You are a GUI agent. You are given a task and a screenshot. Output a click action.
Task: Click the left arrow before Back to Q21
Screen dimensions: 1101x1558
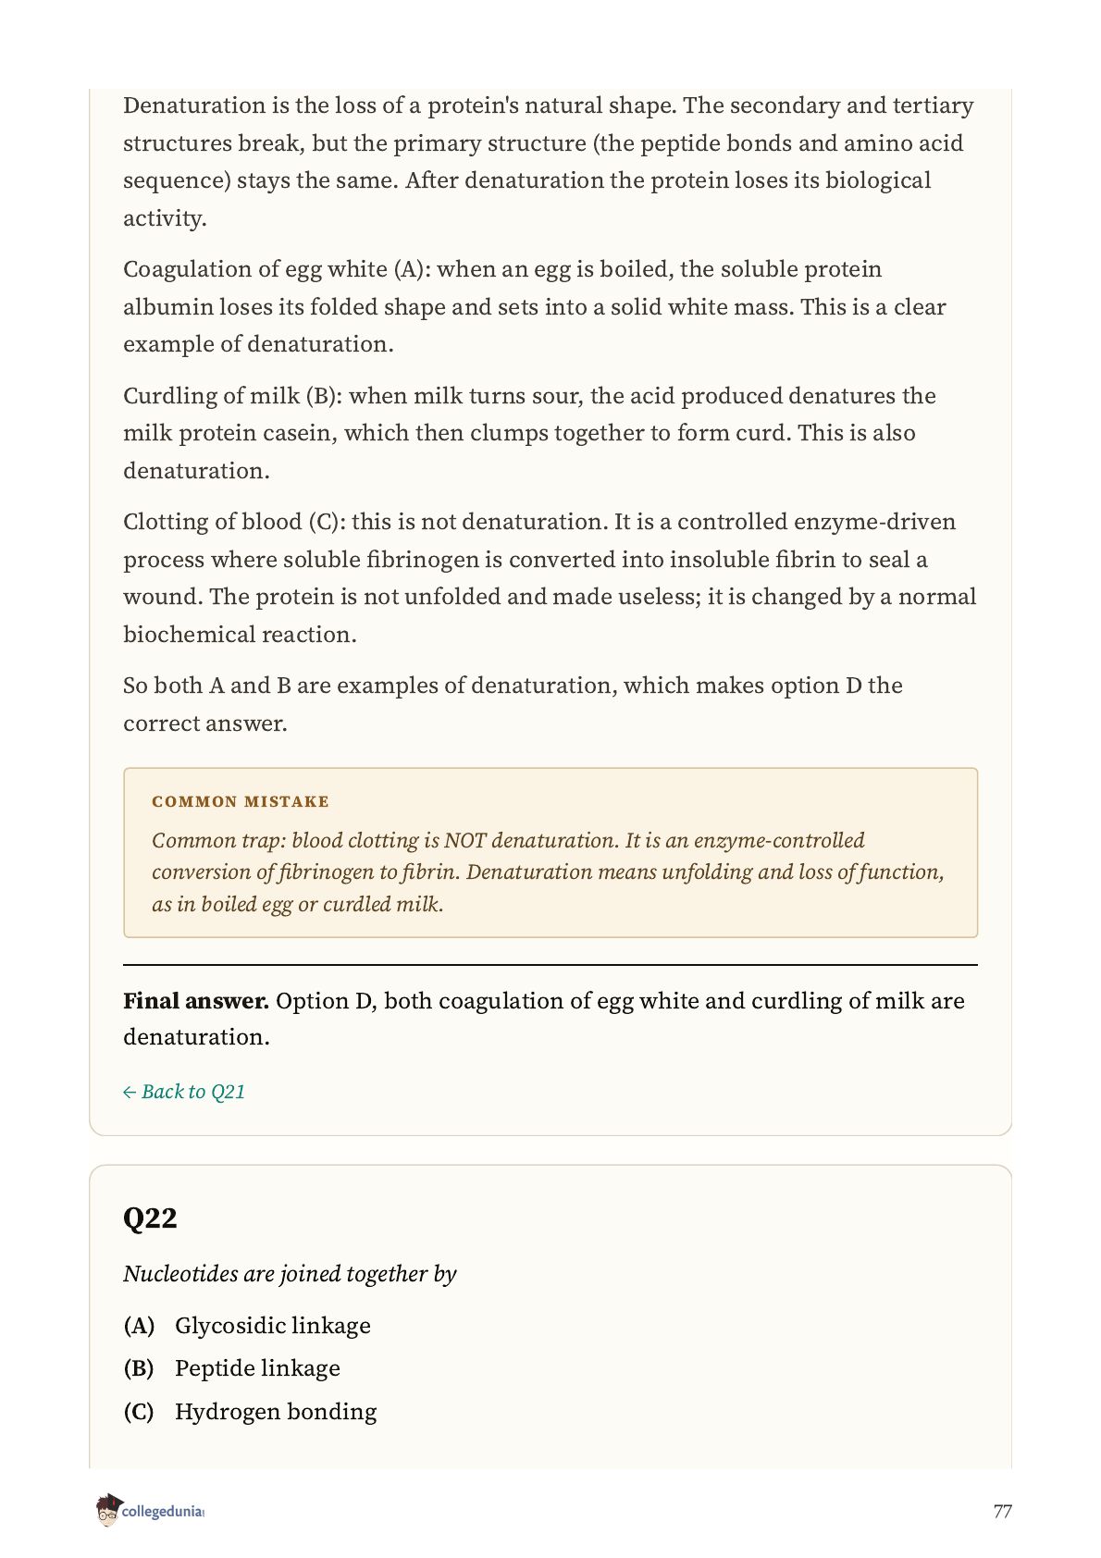pos(130,1093)
